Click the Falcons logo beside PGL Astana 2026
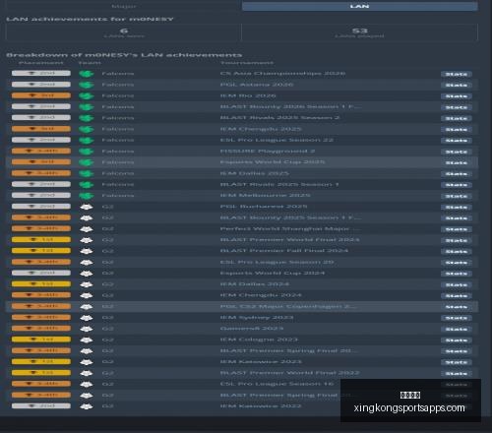 [87, 85]
